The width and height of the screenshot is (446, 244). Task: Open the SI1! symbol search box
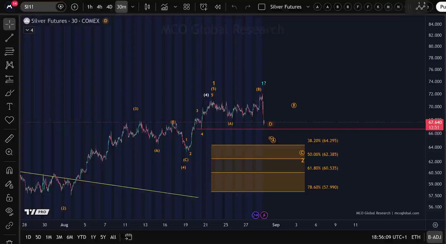click(43, 7)
